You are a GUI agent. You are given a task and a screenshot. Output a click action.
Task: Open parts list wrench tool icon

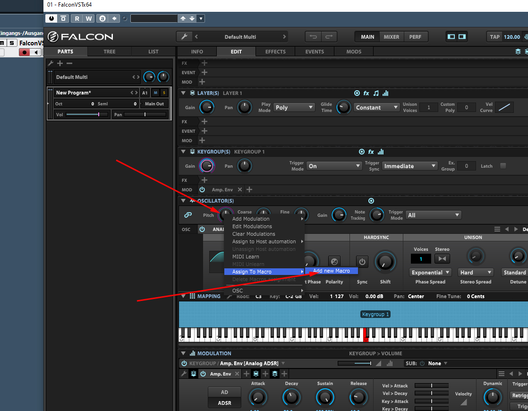[51, 63]
